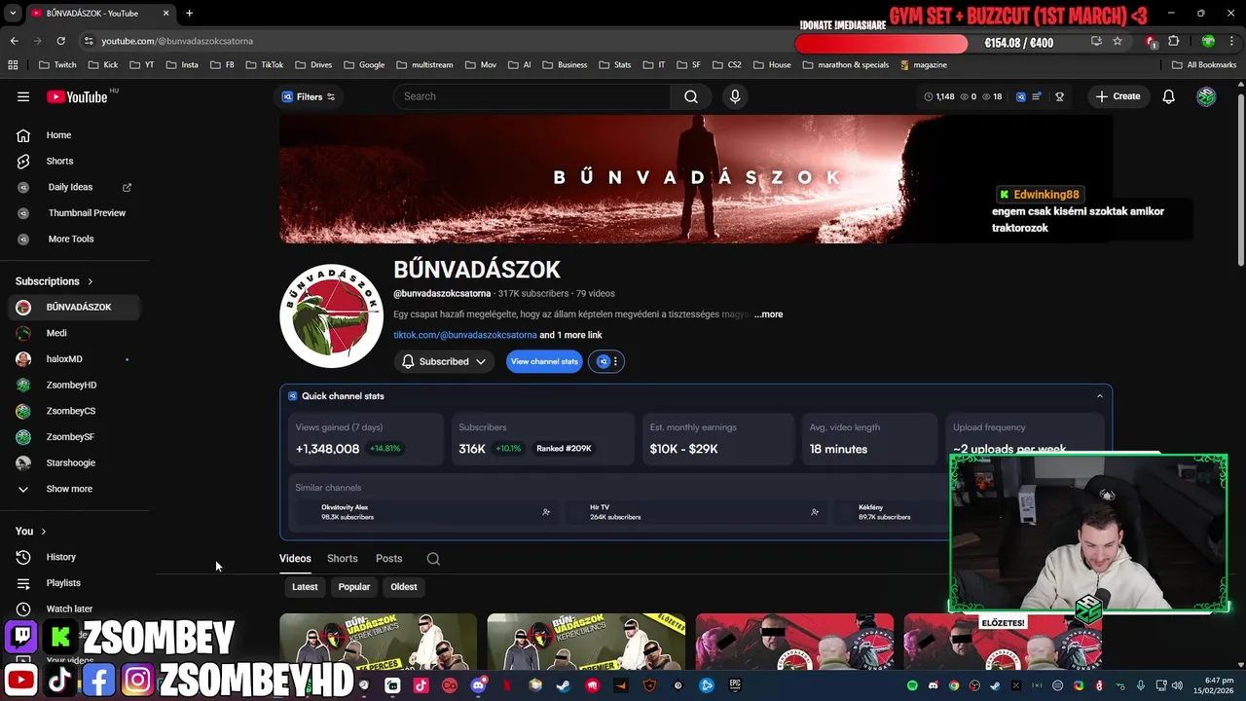Switch to the Videos tab
This screenshot has height=701, width=1246.
(x=295, y=559)
